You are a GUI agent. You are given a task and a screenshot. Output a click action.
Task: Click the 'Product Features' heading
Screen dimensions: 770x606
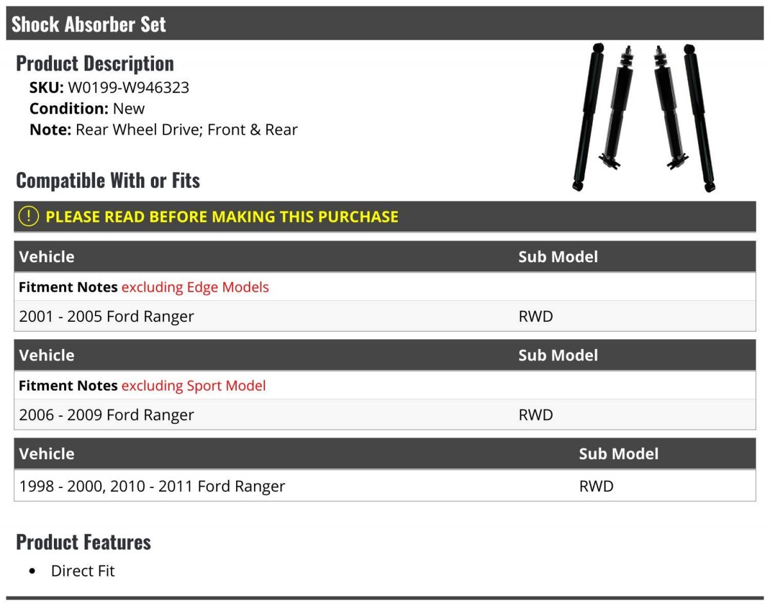pos(83,543)
